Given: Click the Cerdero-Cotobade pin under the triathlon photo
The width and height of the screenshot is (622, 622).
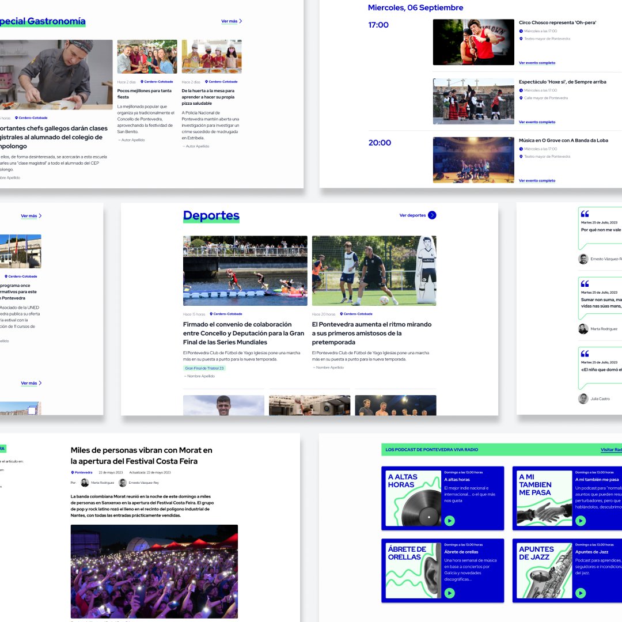Looking at the screenshot, I should (211, 313).
